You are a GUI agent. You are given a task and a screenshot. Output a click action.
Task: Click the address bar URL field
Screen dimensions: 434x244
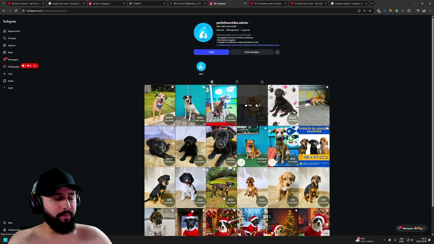(x=190, y=11)
